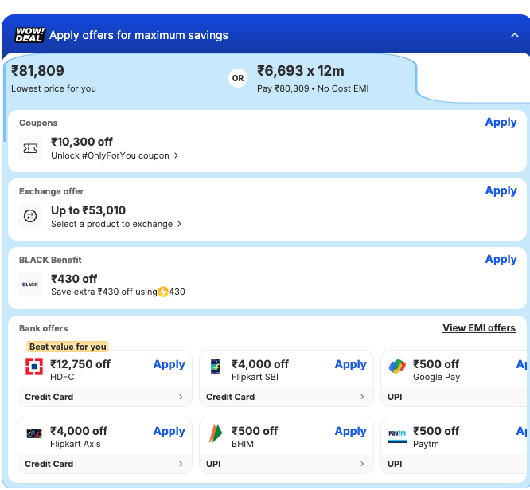Apply the BLACK Benefit ₹430 discount

(x=501, y=259)
